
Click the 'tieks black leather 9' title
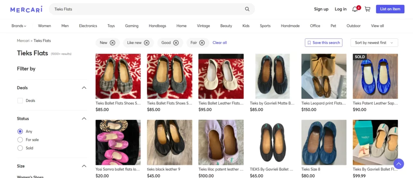click(164, 169)
